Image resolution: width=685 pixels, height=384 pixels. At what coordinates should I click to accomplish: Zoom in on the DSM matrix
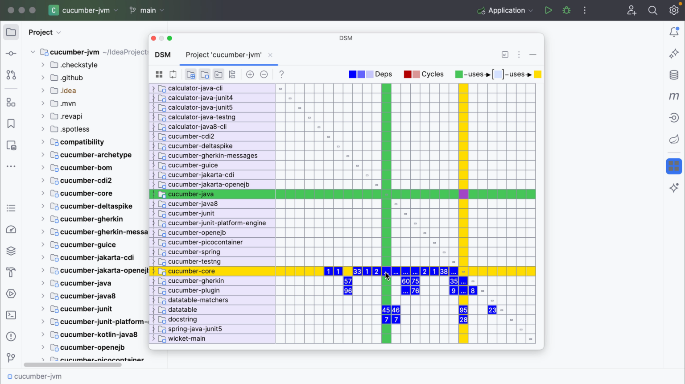point(250,74)
